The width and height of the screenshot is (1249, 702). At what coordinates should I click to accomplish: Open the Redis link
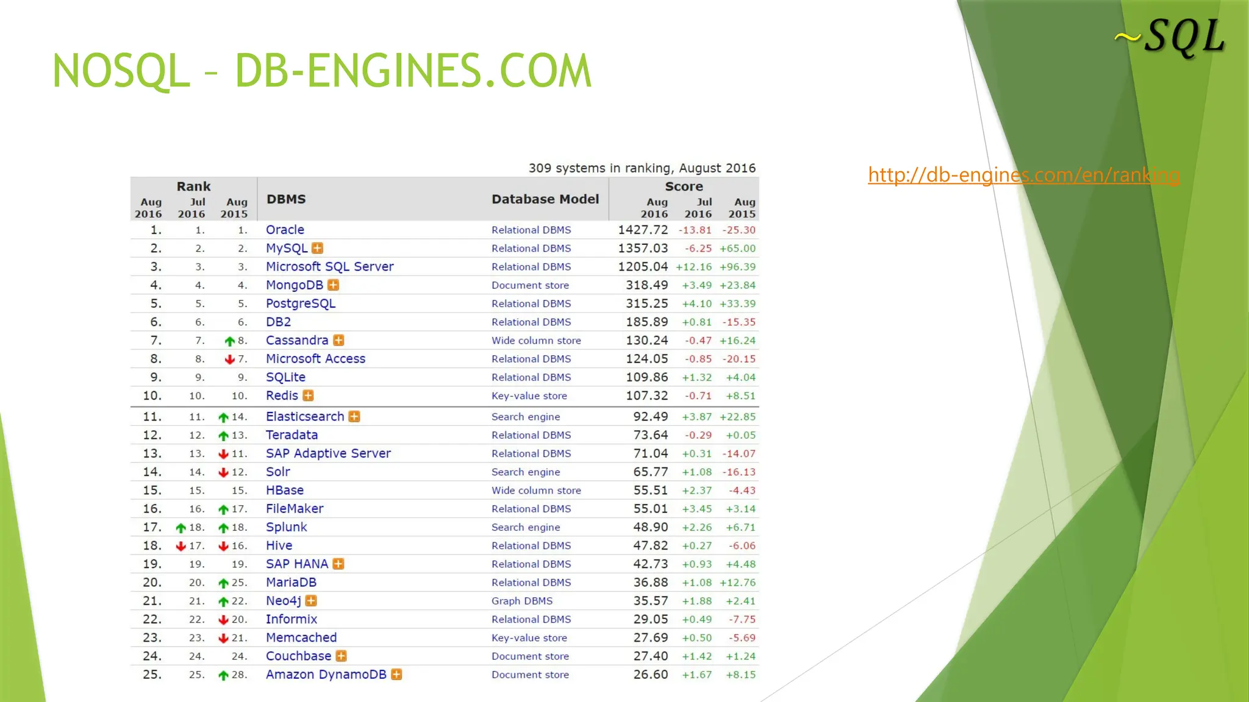(282, 395)
